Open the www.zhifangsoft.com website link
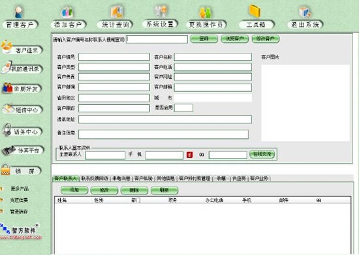This screenshot has width=359, height=255. pyautogui.click(x=21, y=238)
